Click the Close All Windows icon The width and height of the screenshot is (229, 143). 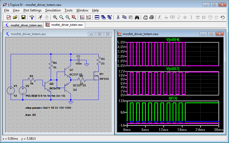pyautogui.click(x=110, y=17)
